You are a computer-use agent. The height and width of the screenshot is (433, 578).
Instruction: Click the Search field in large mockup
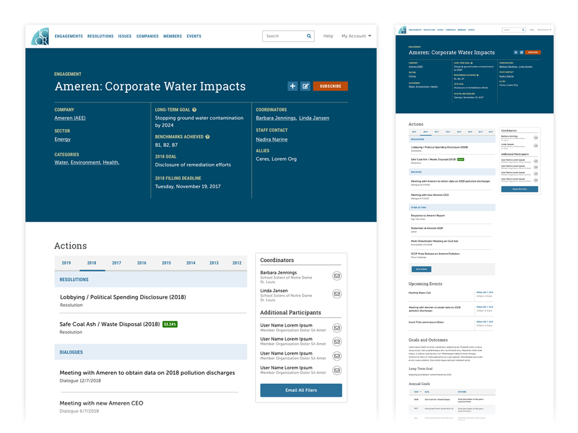288,36
